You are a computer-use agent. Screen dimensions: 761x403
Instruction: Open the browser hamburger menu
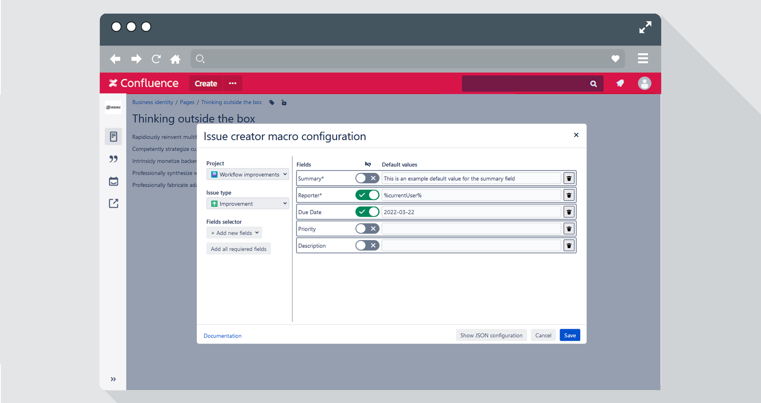643,58
